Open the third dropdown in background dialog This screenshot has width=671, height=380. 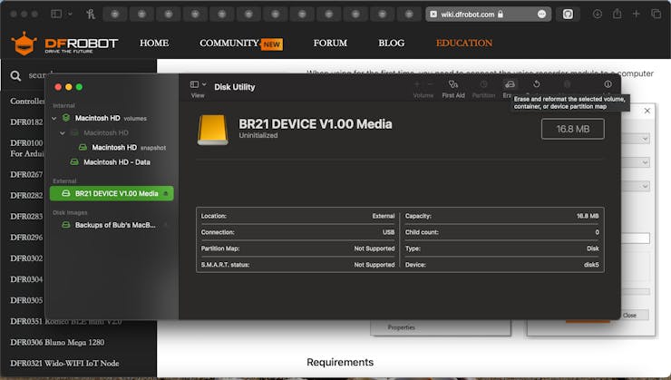[636, 187]
